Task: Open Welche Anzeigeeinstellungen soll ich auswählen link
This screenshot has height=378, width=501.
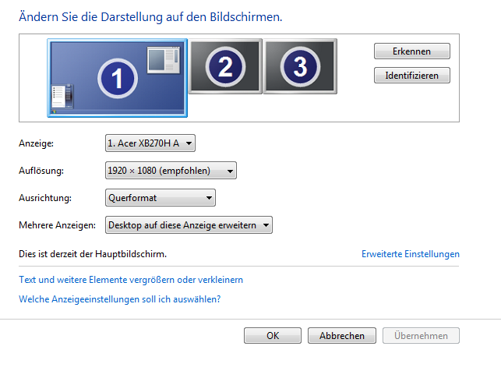Action: (120, 299)
